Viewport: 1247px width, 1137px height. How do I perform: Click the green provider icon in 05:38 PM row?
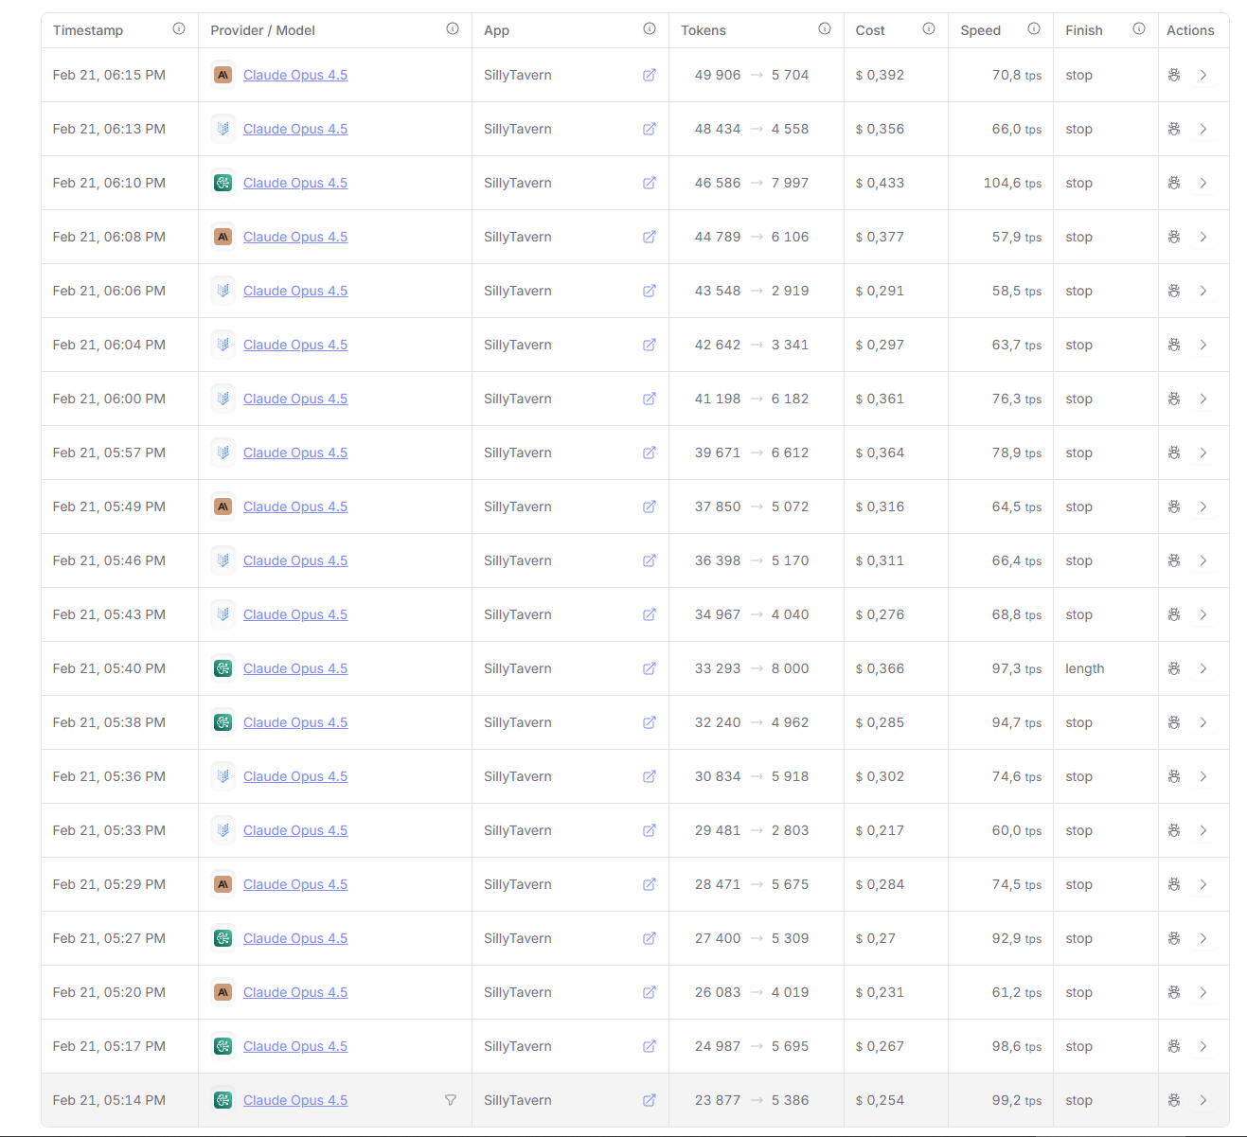(223, 722)
